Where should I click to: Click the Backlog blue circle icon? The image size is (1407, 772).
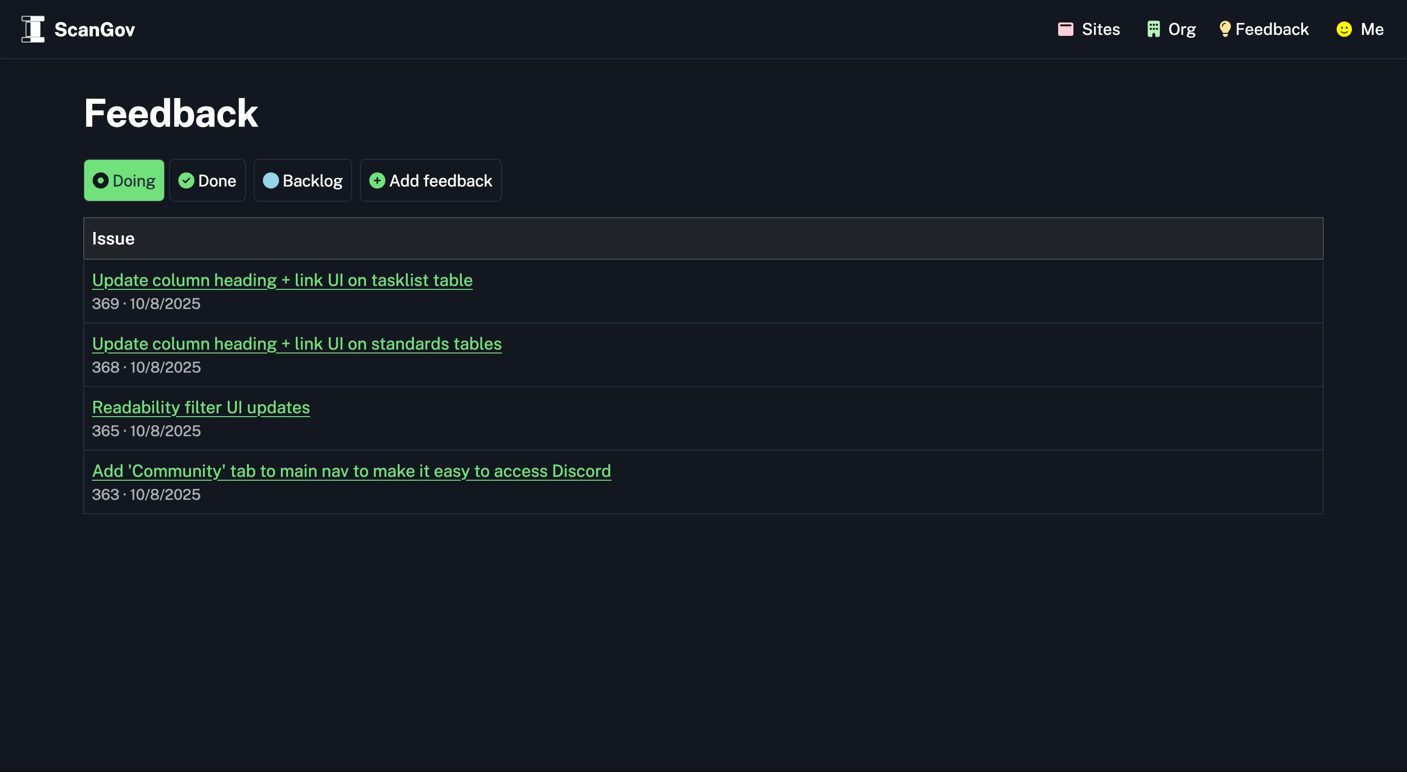[271, 181]
